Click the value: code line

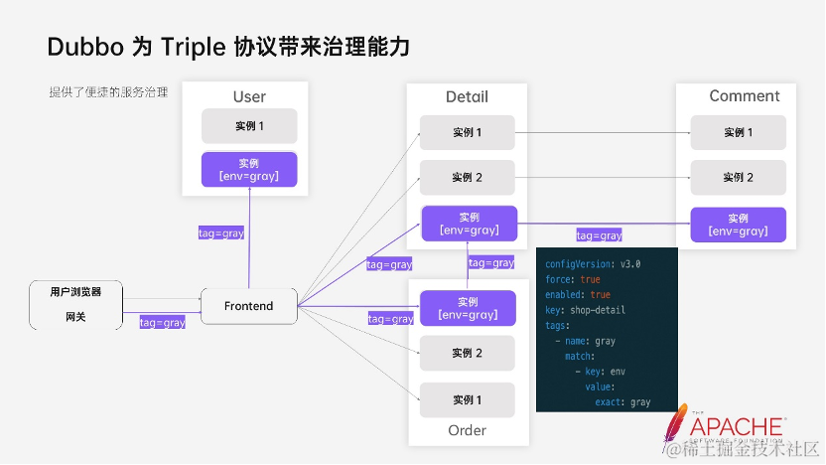(x=600, y=387)
